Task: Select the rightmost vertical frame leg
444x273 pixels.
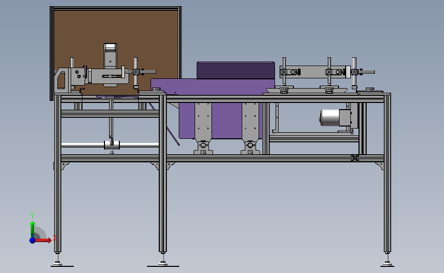Action: (387, 173)
